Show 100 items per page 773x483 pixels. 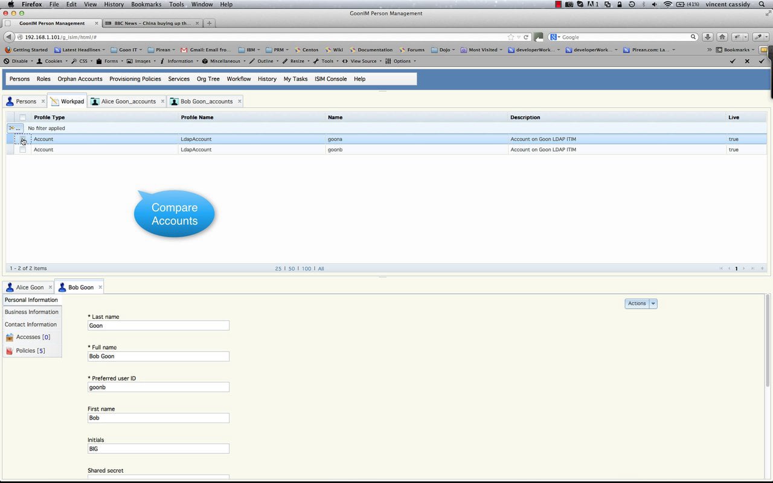(306, 269)
